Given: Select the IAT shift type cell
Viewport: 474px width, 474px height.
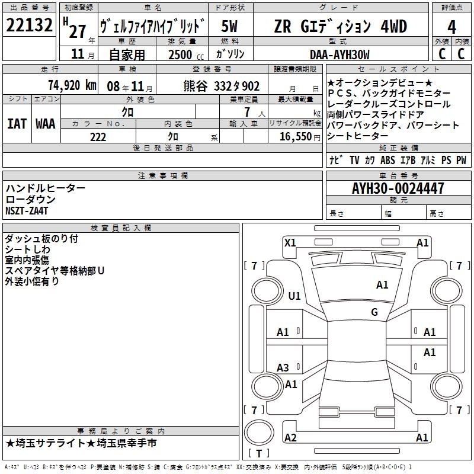Looking at the screenshot, I should click(x=17, y=124).
